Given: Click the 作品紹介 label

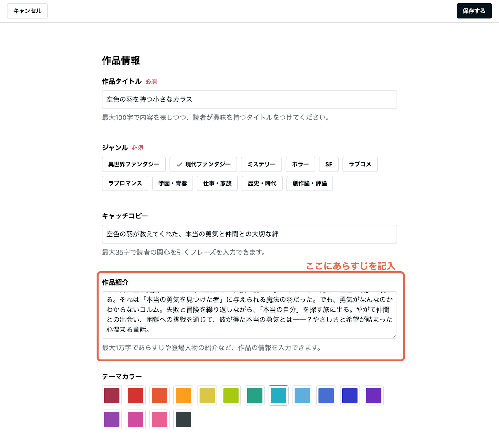Looking at the screenshot, I should coord(115,283).
